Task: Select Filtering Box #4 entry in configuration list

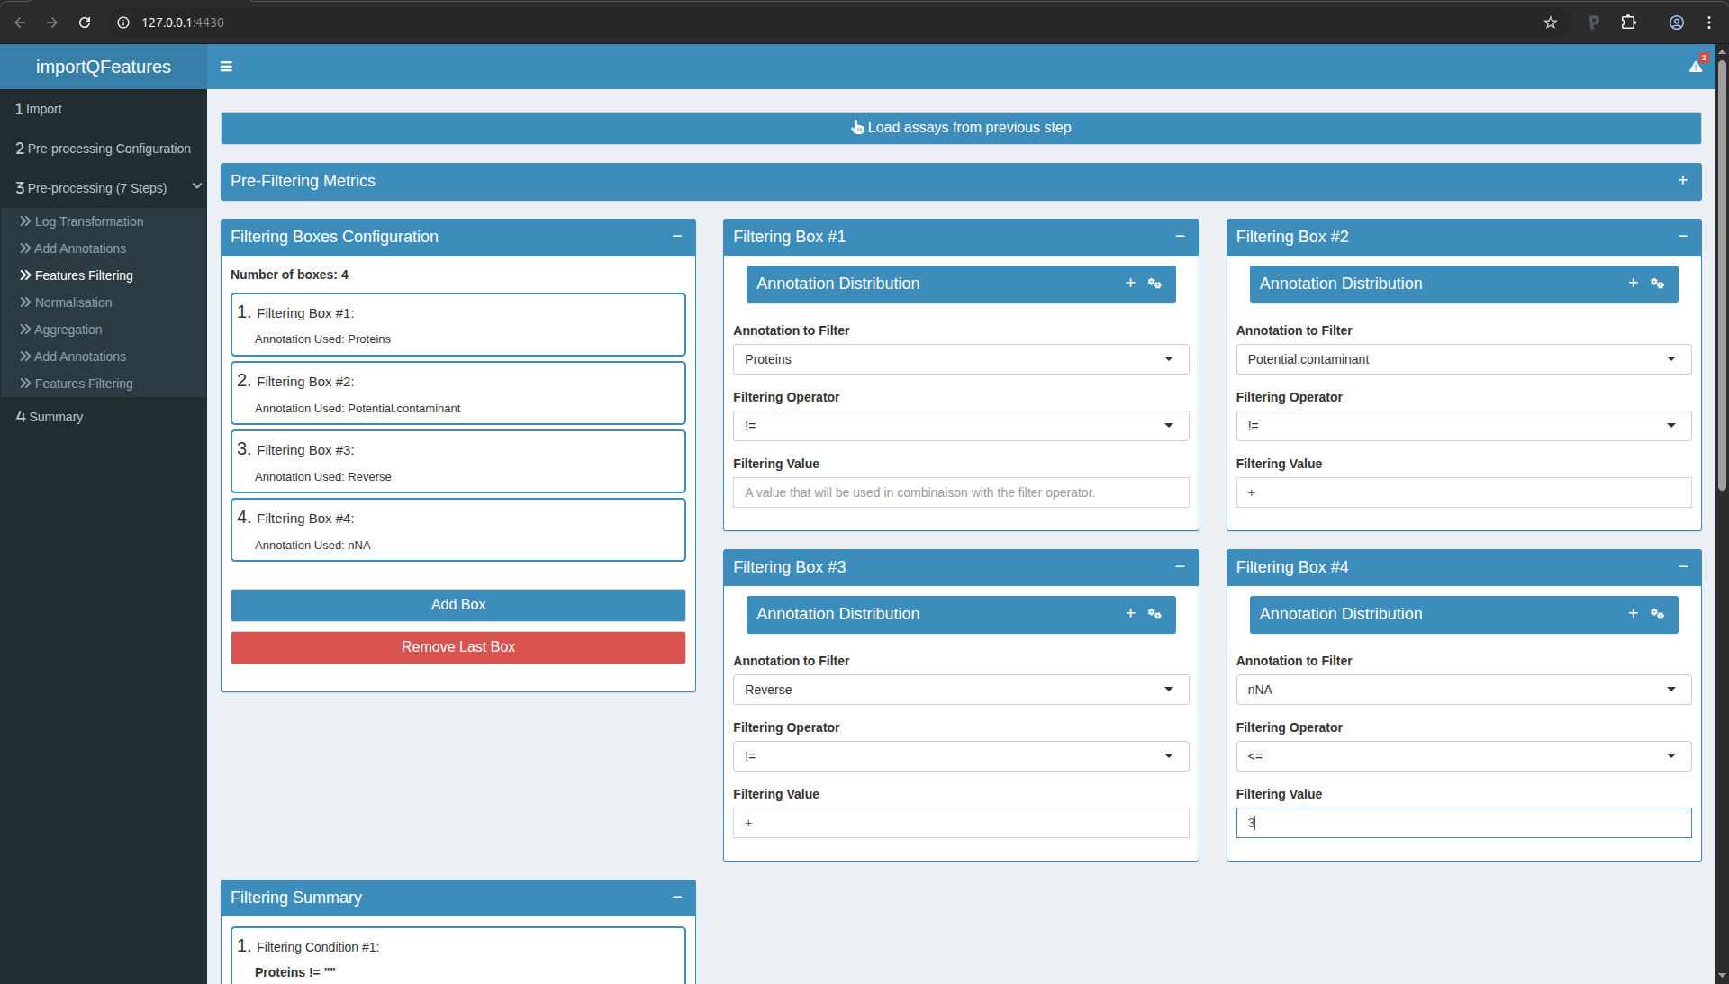Action: click(457, 529)
